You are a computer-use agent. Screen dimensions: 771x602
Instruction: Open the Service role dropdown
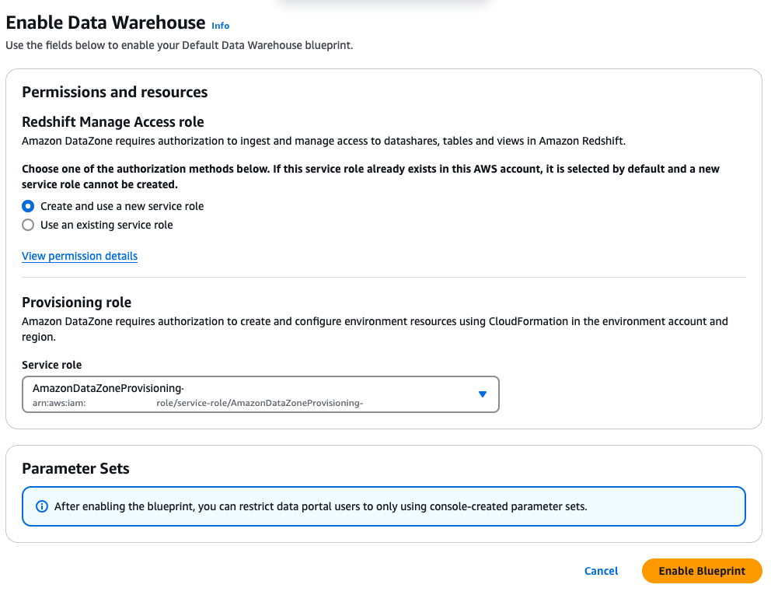coord(260,394)
